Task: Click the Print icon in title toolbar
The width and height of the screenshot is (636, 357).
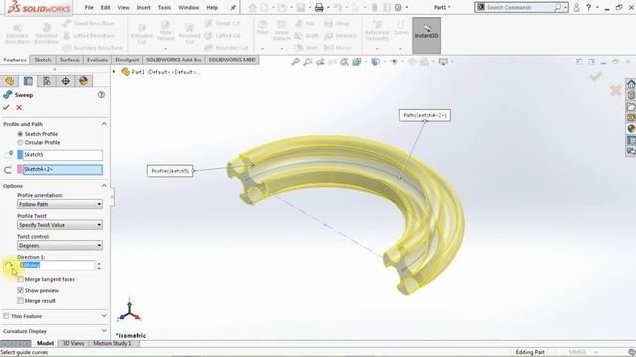Action: [x=319, y=7]
